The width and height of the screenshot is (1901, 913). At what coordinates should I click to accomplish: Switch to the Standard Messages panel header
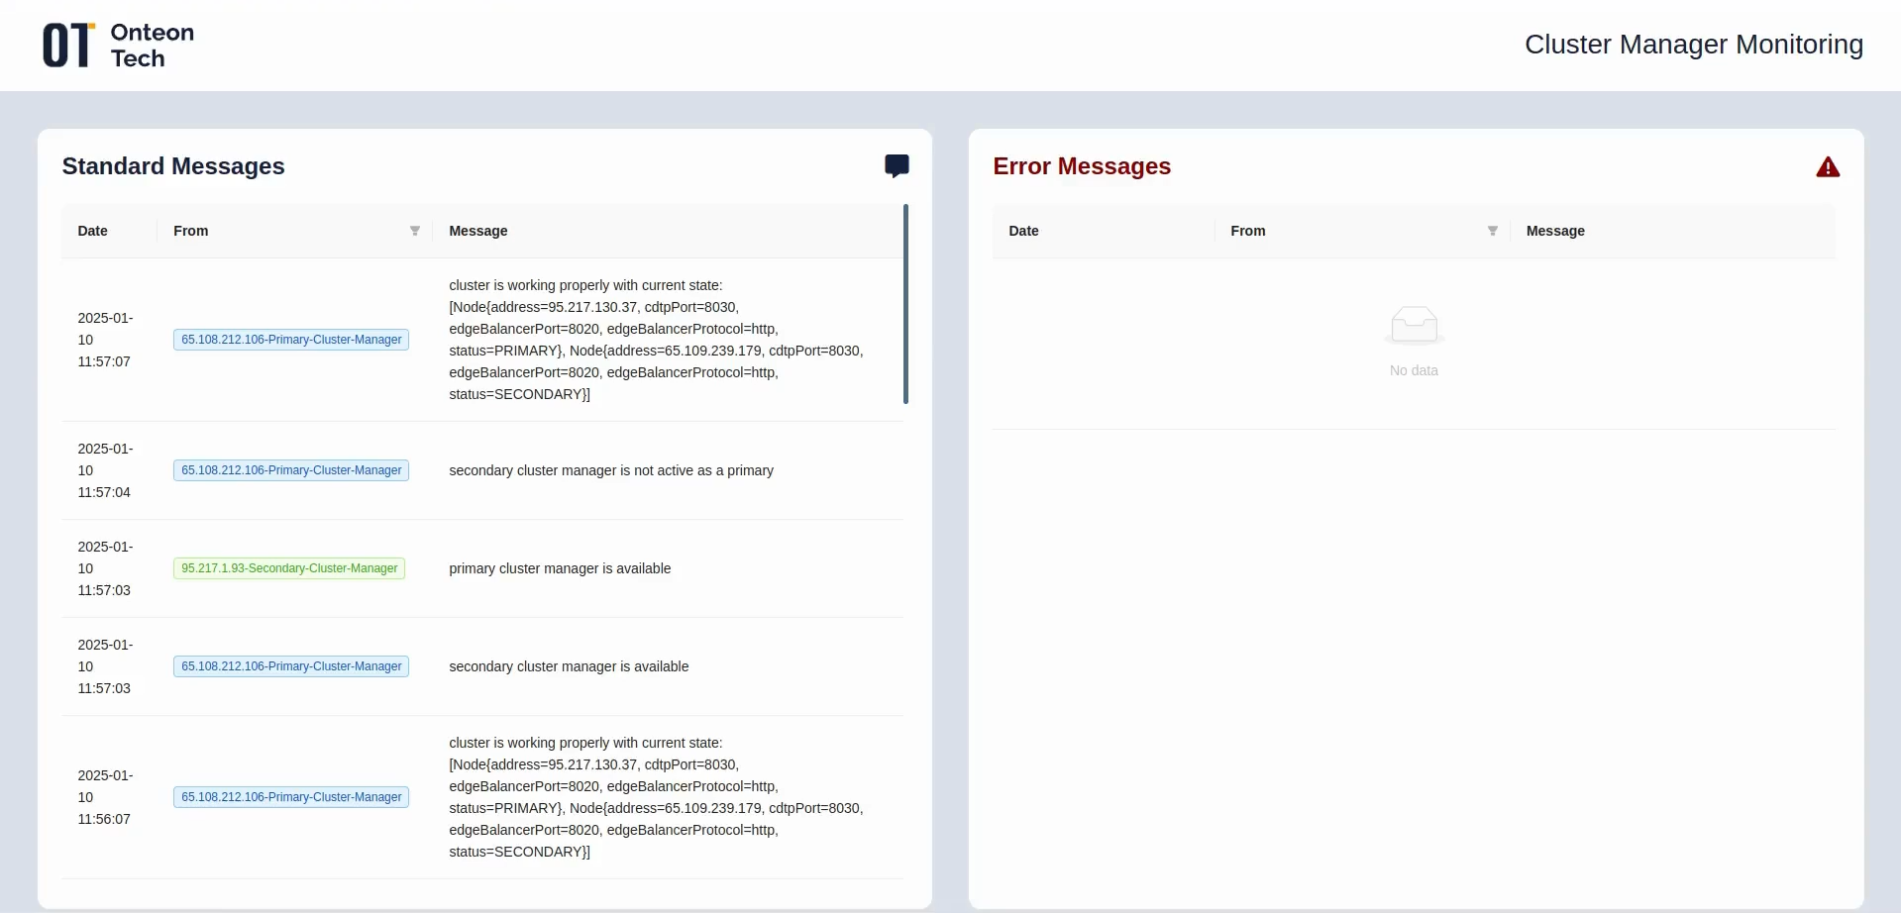pos(172,166)
